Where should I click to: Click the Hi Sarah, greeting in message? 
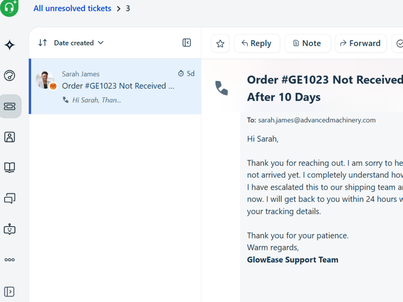coord(263,139)
